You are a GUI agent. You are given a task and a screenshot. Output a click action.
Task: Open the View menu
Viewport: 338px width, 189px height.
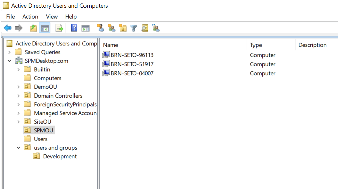point(52,16)
